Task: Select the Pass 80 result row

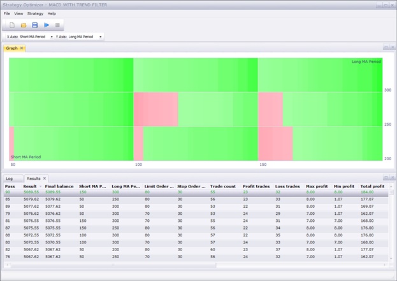Action: tap(196, 242)
